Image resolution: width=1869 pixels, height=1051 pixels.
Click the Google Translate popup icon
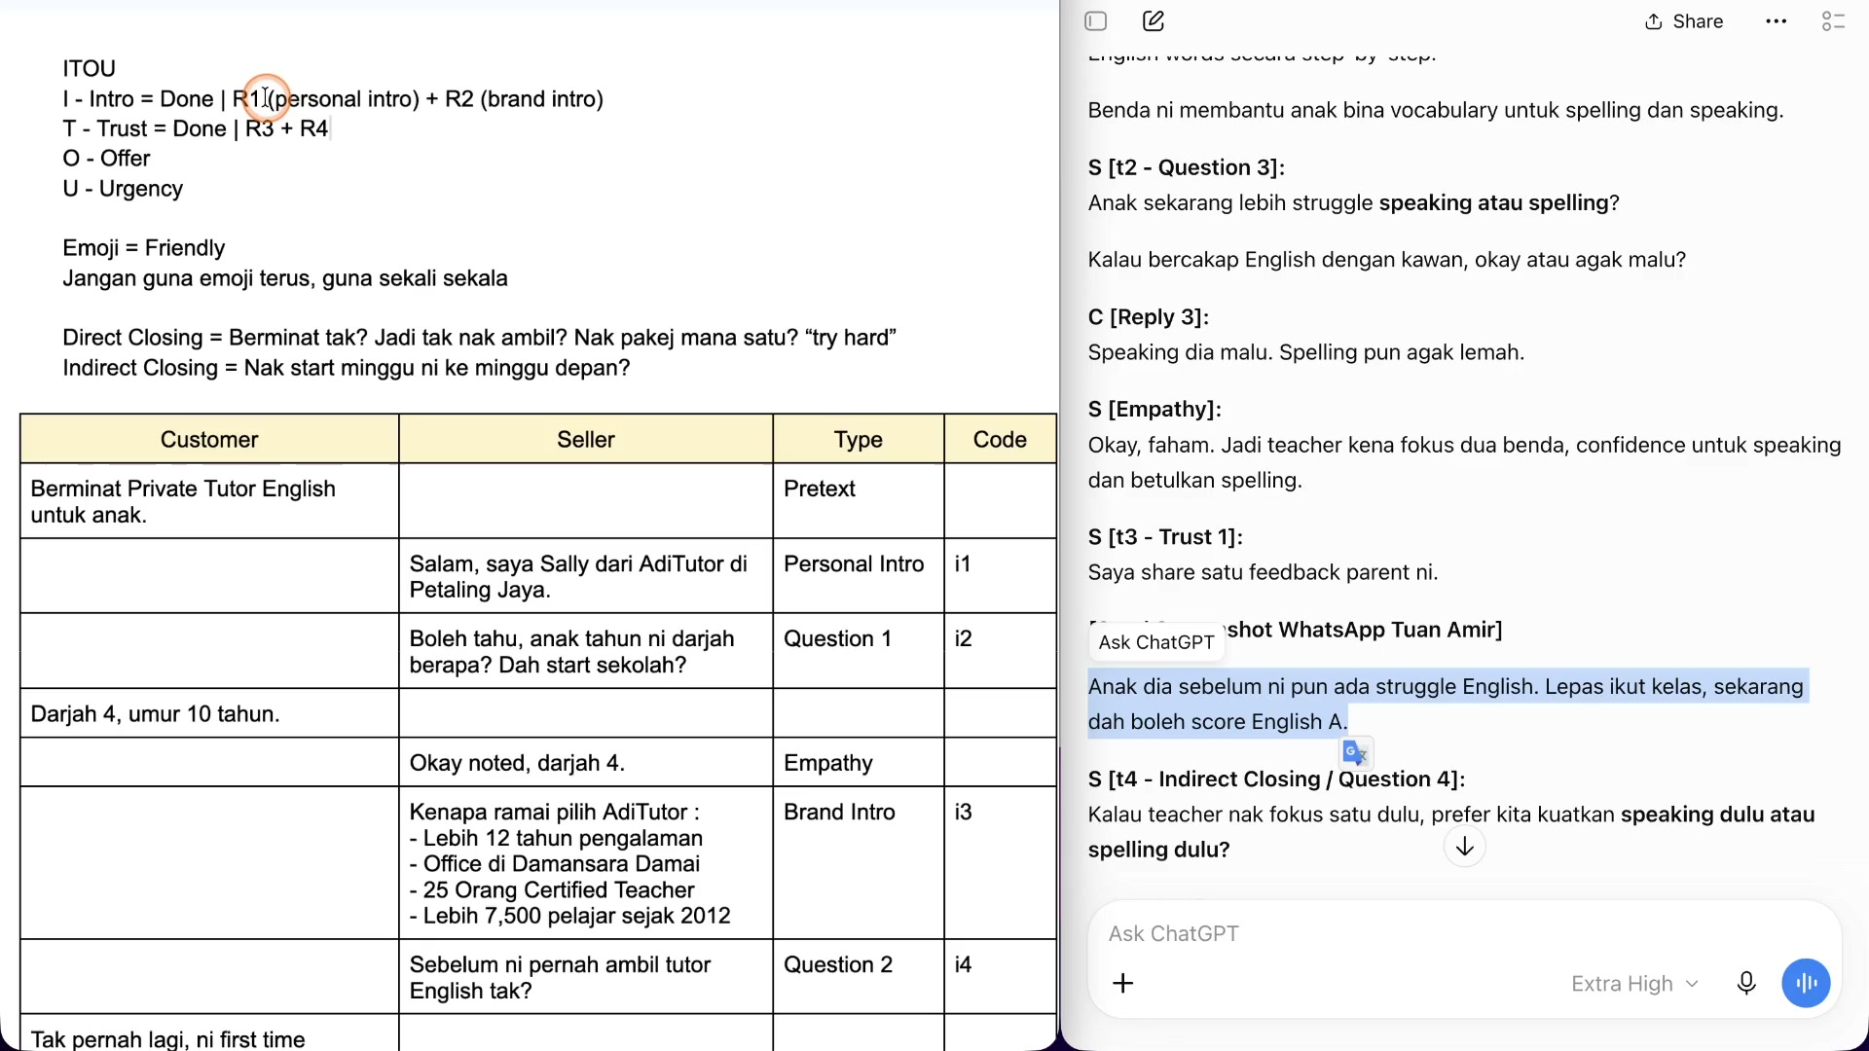click(1355, 752)
